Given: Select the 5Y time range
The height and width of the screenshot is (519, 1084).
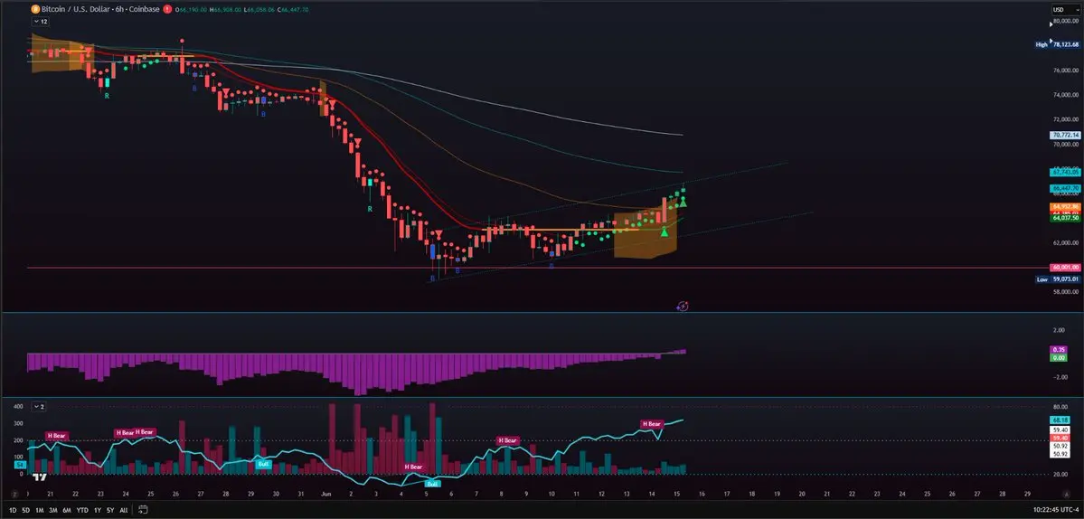Looking at the screenshot, I should click(110, 510).
